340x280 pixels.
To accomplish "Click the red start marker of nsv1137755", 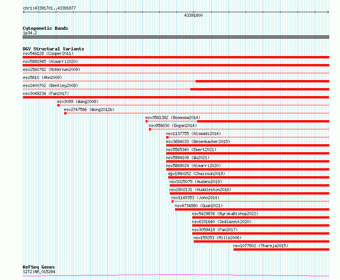I will tap(167, 137).
